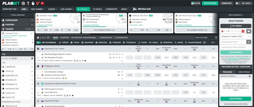Filter live games by Tischtennis

[129, 43]
